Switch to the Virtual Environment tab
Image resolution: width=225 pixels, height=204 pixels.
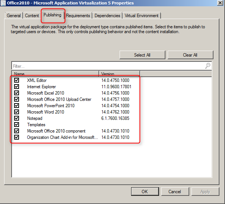(x=142, y=16)
